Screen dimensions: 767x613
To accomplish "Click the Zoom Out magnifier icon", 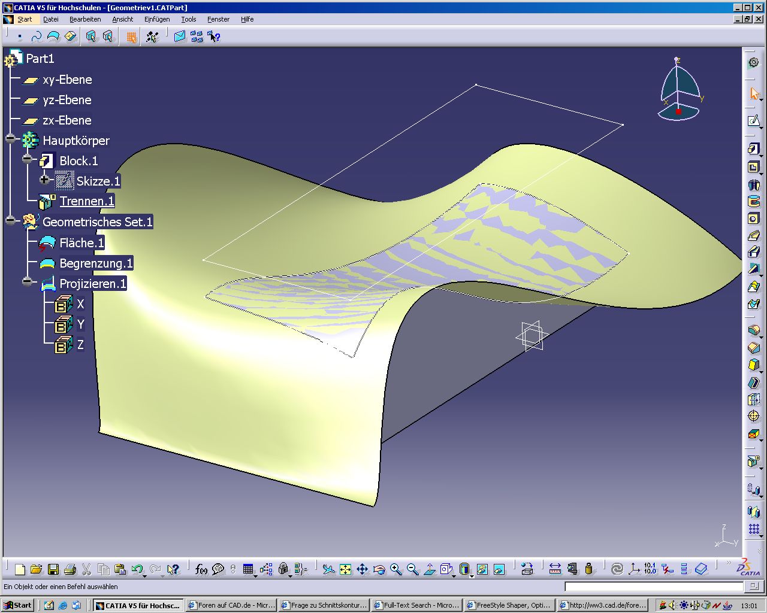I will pos(413,569).
